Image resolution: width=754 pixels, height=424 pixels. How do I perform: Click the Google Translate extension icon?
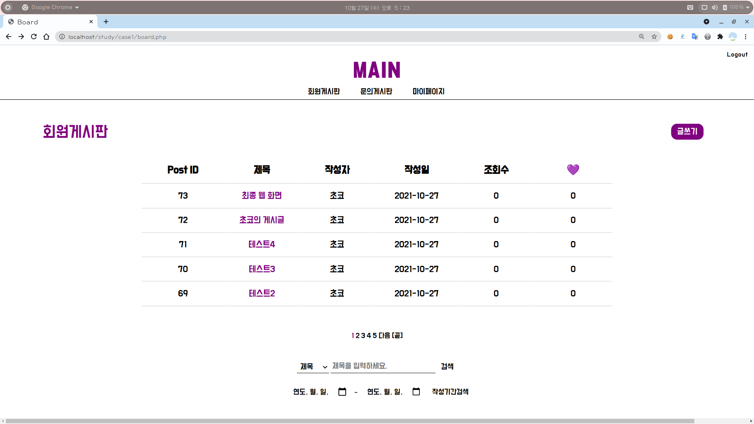(x=695, y=37)
